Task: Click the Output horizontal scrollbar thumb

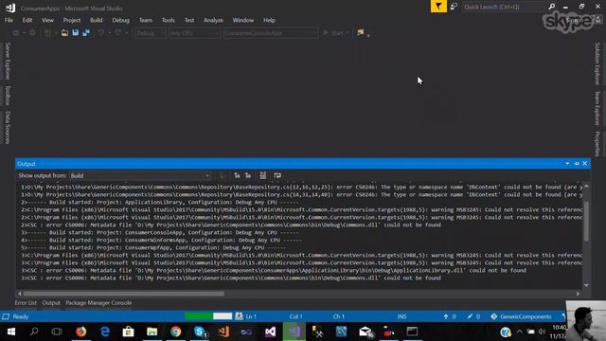Action: [124, 294]
